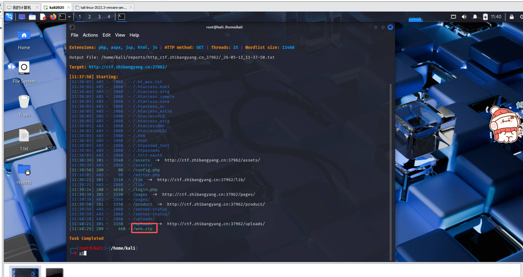Click the network connection tray icon
This screenshot has width=523, height=277.
coord(453,17)
